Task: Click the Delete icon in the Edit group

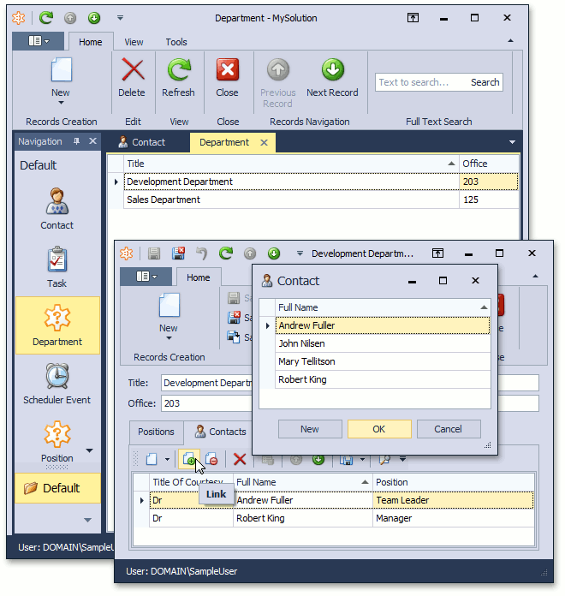Action: click(132, 70)
